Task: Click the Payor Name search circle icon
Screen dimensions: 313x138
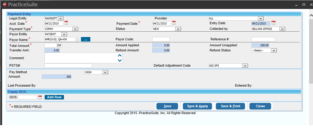Action: (x=77, y=39)
